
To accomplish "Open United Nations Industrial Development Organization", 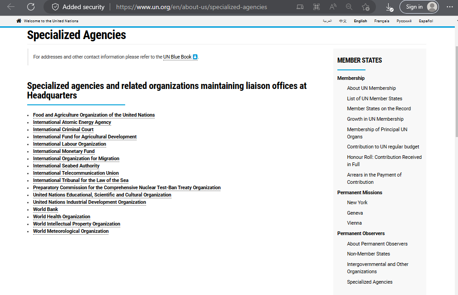I will (x=89, y=202).
